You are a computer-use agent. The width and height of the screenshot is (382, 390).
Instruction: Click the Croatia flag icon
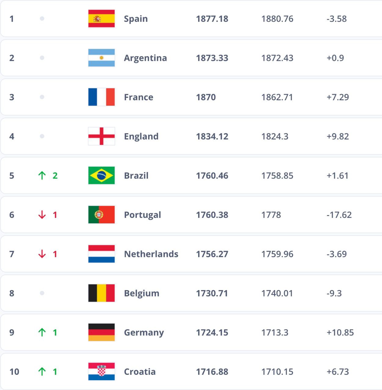101,371
